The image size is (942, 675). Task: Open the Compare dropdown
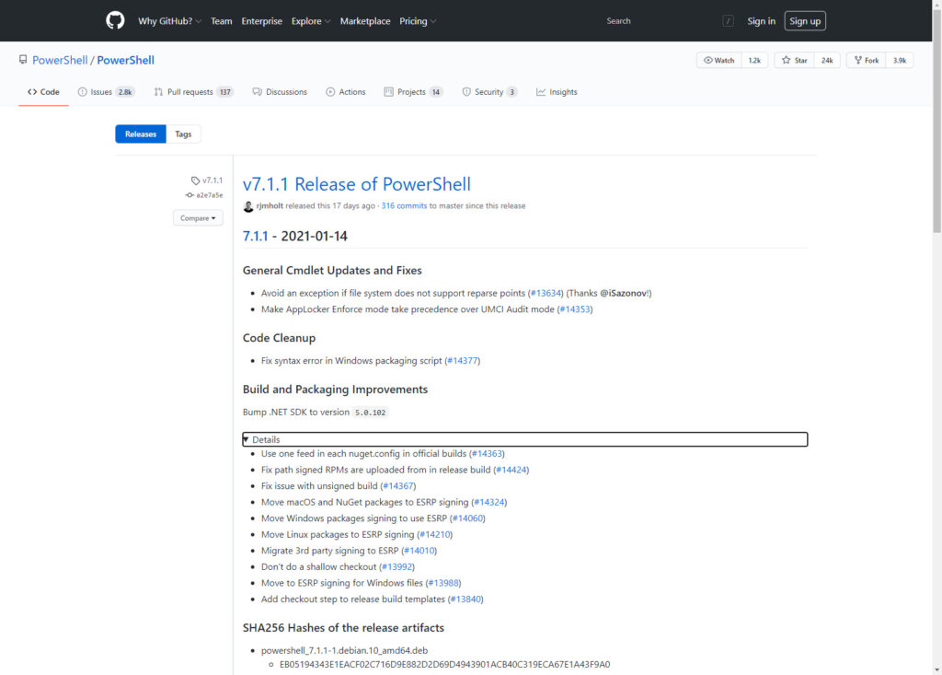[198, 217]
